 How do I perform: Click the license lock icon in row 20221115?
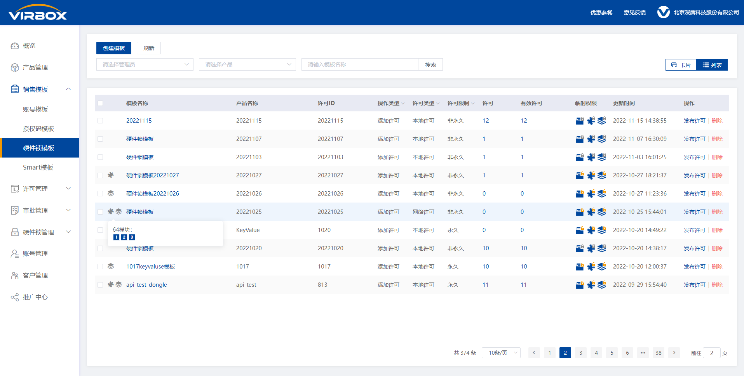[x=580, y=121]
